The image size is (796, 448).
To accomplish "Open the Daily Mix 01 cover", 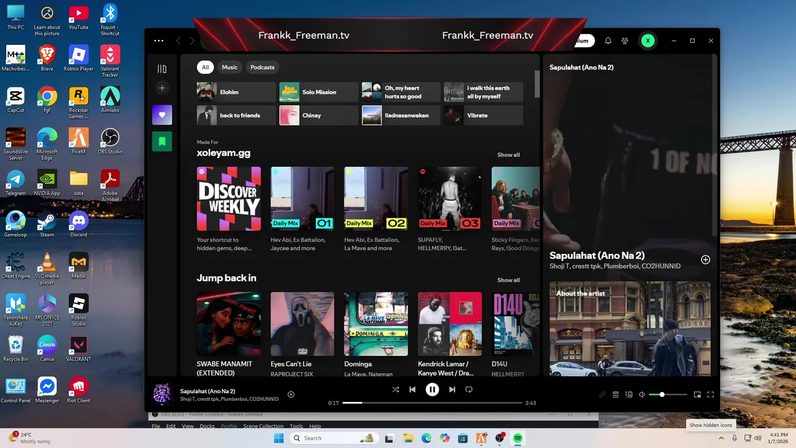I will pos(302,198).
